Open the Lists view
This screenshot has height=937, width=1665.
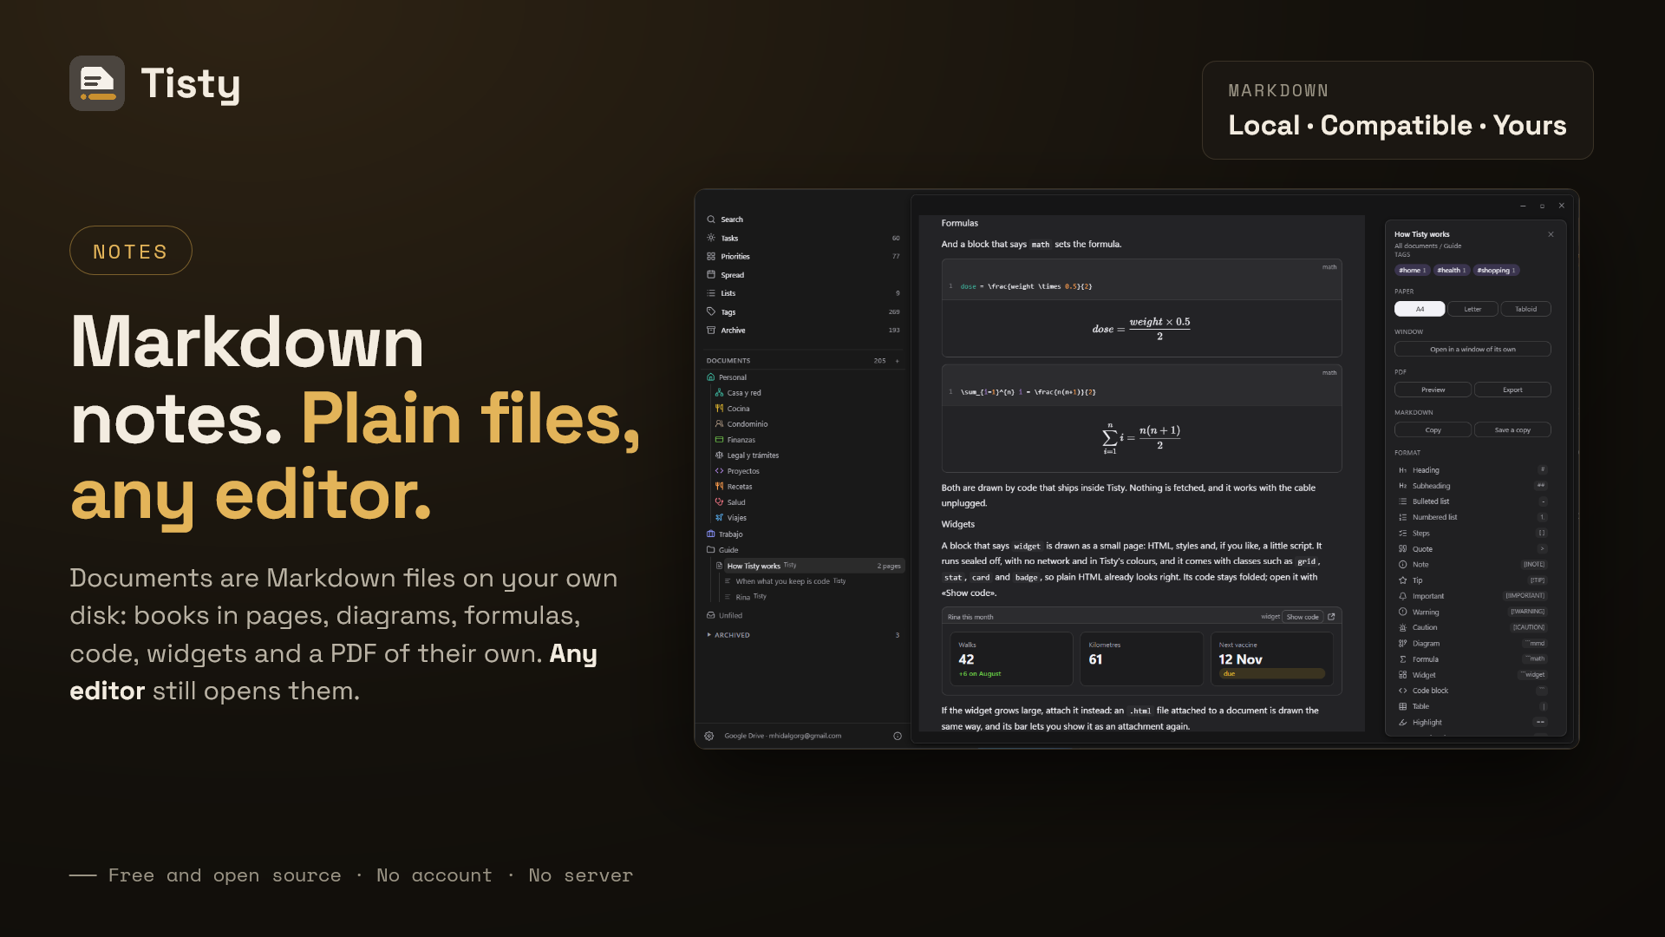tap(804, 293)
